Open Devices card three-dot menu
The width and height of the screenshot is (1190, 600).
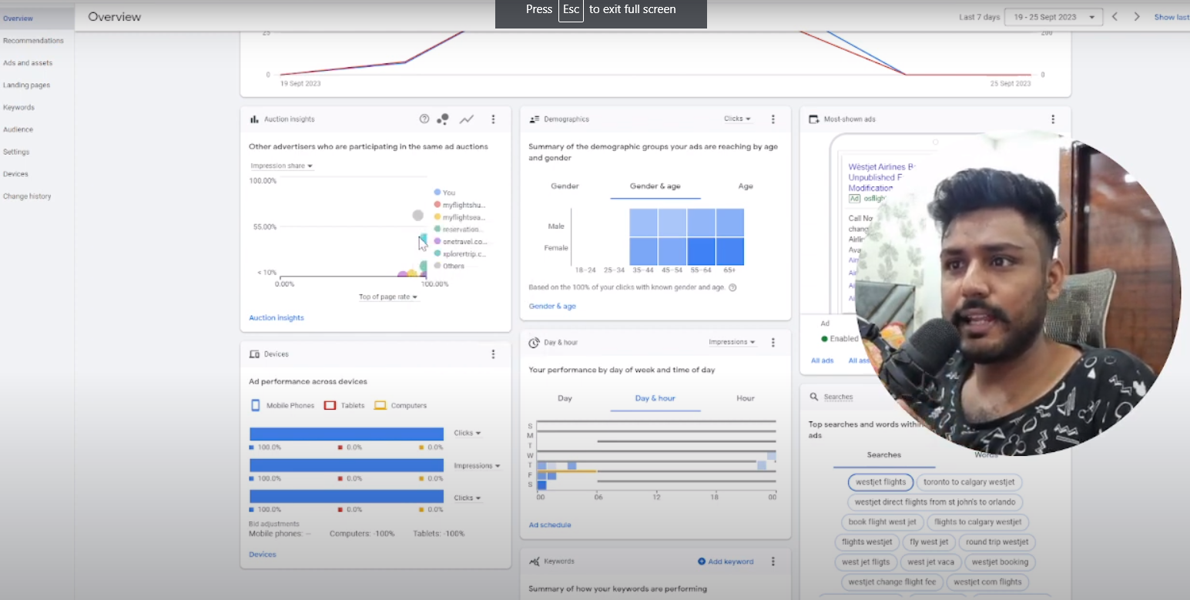tap(494, 354)
